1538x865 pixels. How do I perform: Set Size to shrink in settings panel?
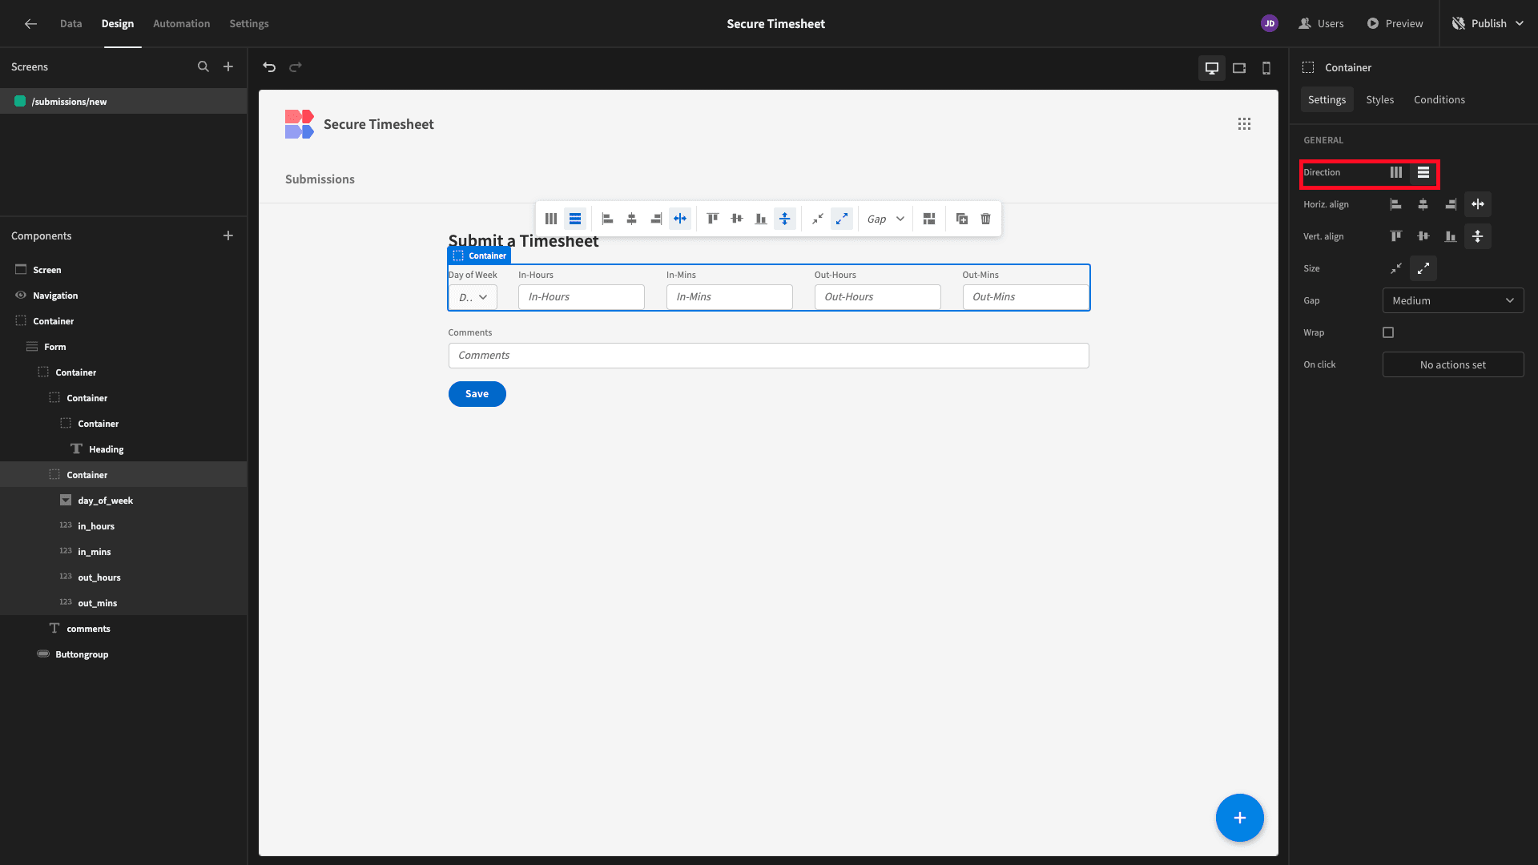[x=1396, y=268]
